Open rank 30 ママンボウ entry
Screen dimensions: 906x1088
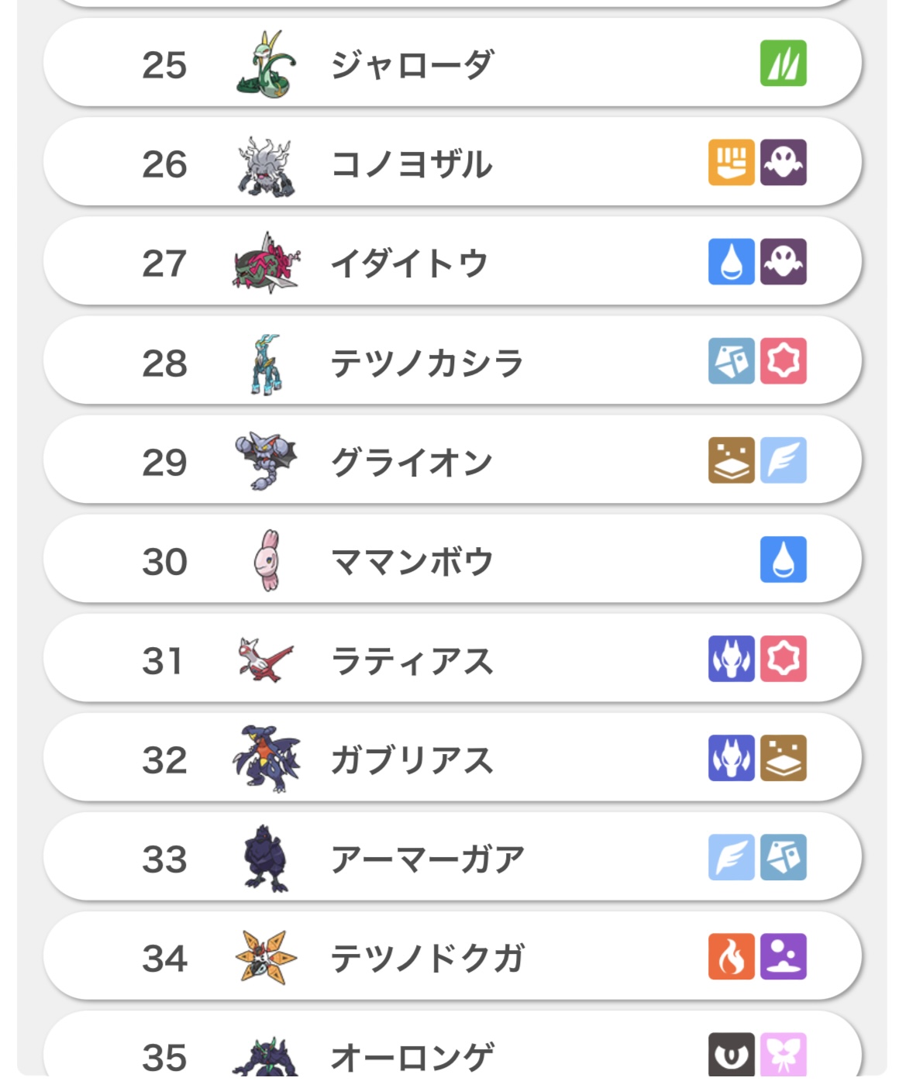point(452,559)
